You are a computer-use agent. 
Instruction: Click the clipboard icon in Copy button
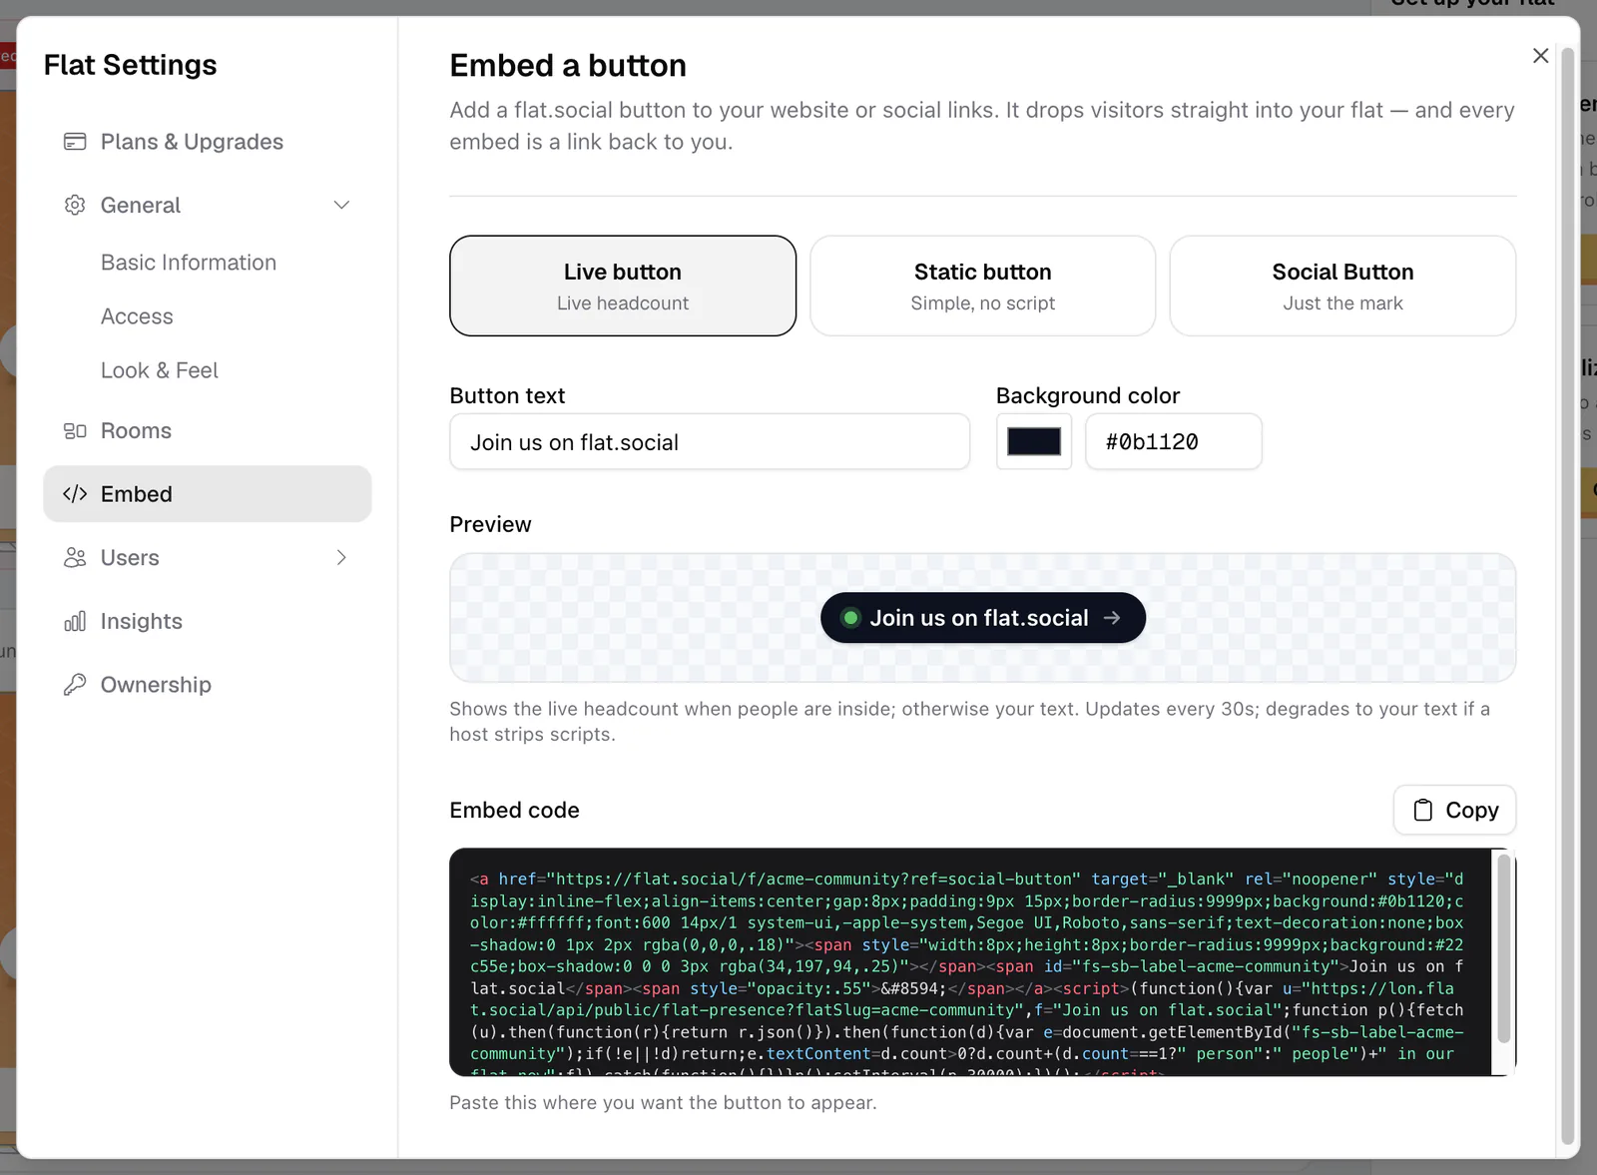[x=1423, y=811]
